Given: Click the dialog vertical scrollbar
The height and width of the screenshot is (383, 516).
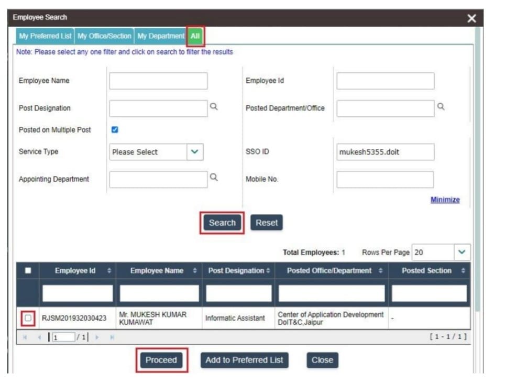Looking at the screenshot, I should click(478, 169).
